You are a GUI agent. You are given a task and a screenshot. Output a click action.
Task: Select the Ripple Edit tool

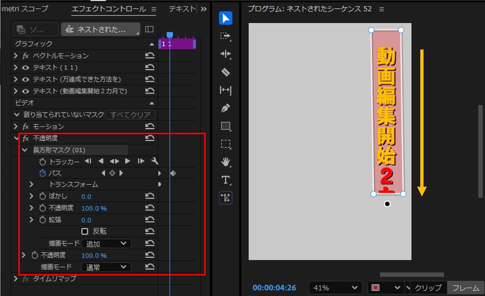225,54
